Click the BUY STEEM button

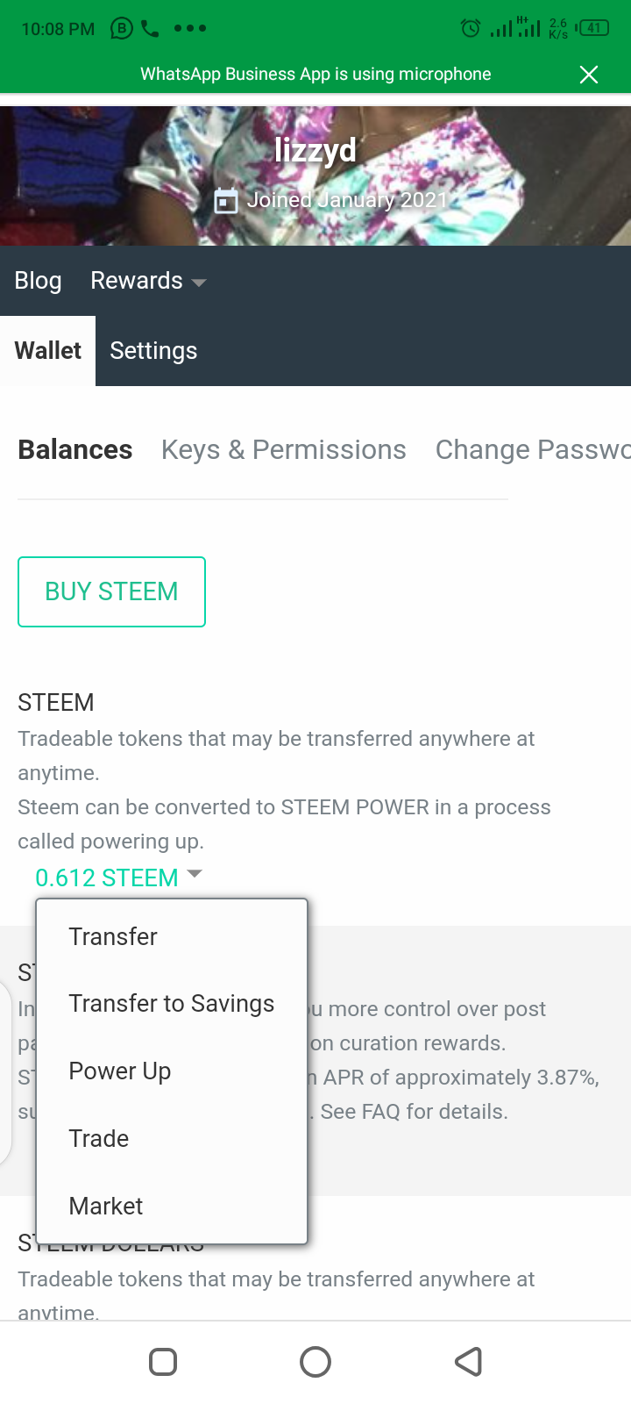tap(111, 591)
